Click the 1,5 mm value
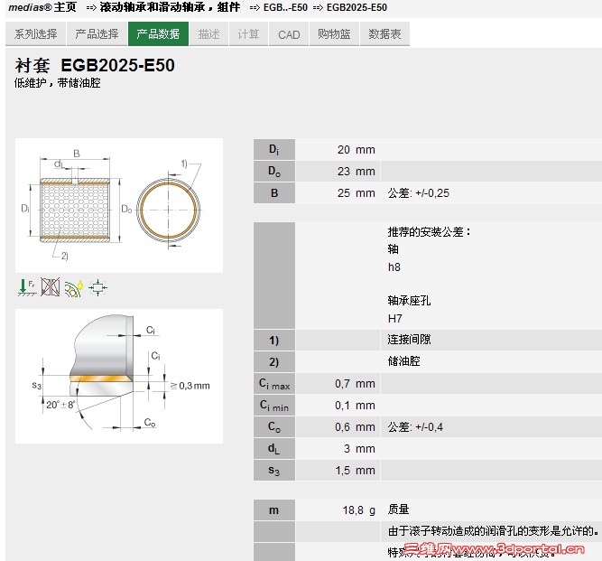 pyautogui.click(x=355, y=471)
